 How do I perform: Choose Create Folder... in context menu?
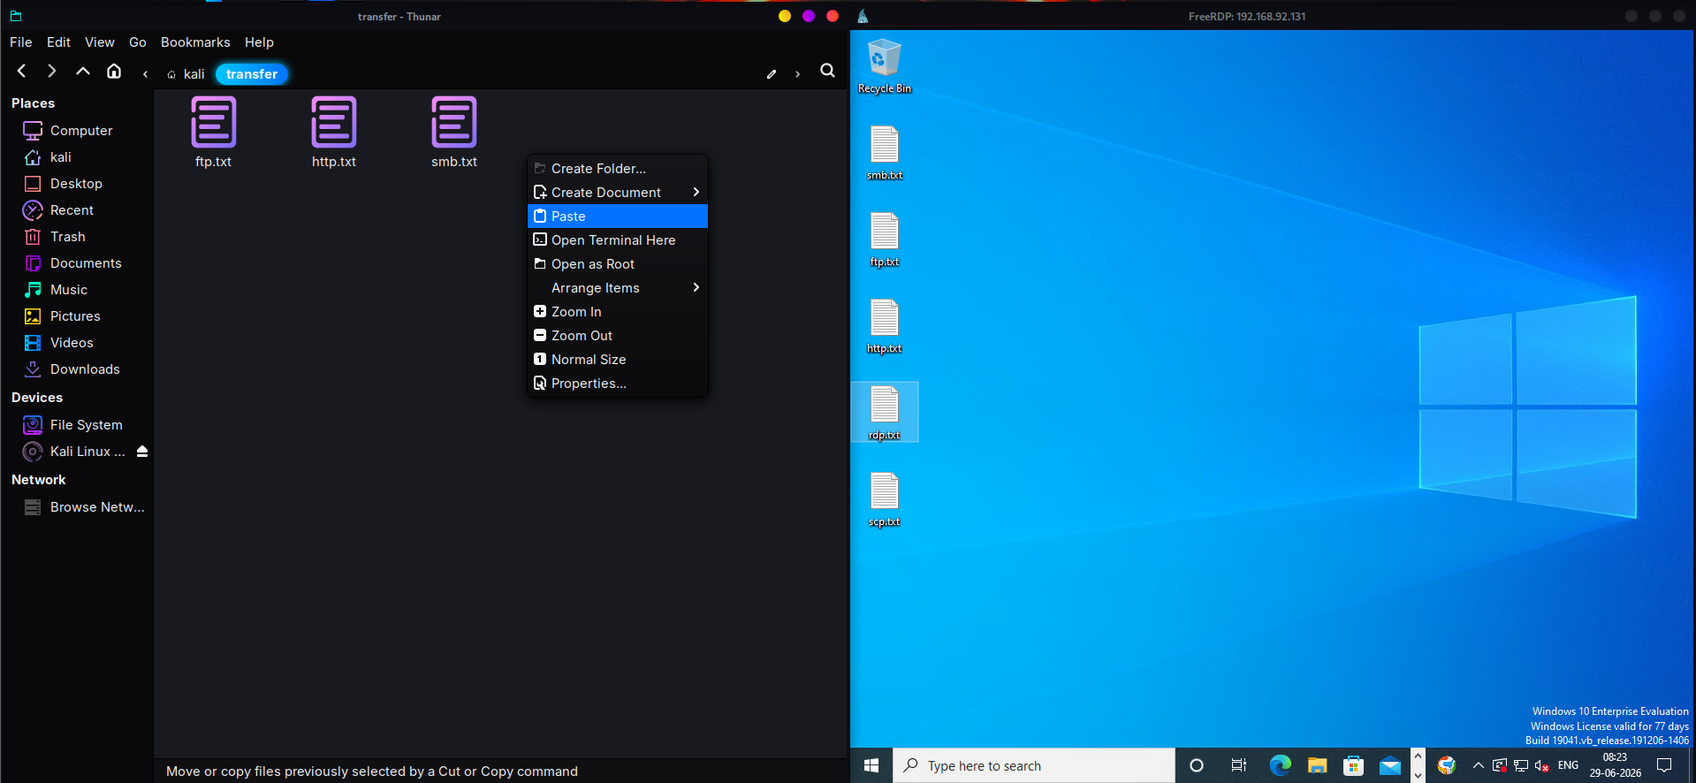point(618,168)
